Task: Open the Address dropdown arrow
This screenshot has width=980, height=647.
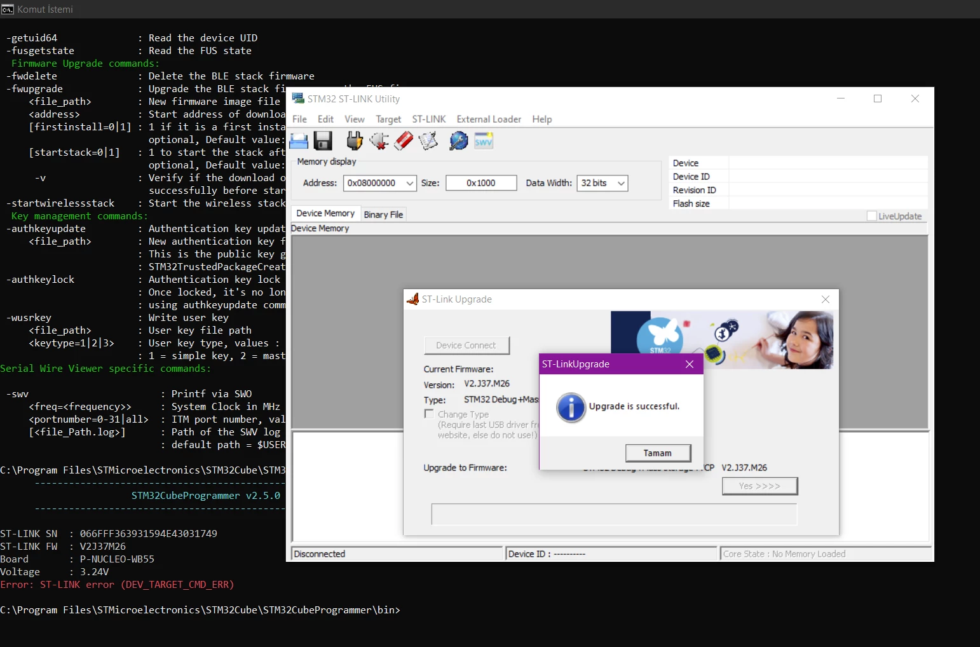Action: pos(410,183)
